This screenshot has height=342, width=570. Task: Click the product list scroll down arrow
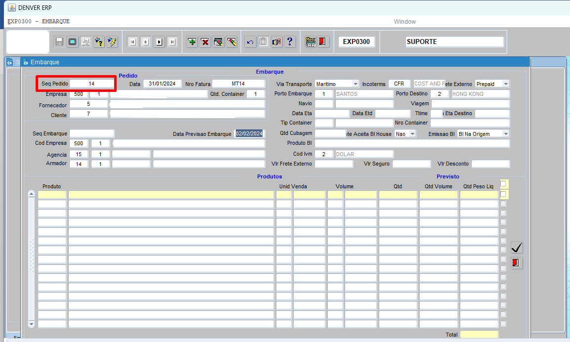coord(31,324)
